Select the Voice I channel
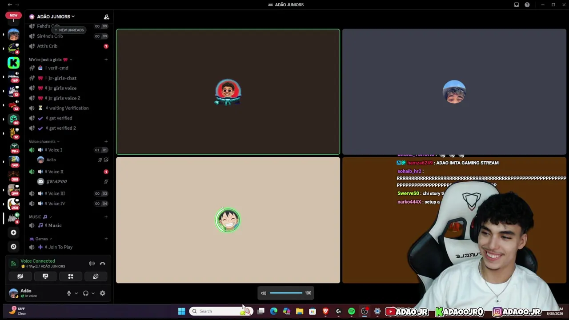 pyautogui.click(x=68, y=150)
